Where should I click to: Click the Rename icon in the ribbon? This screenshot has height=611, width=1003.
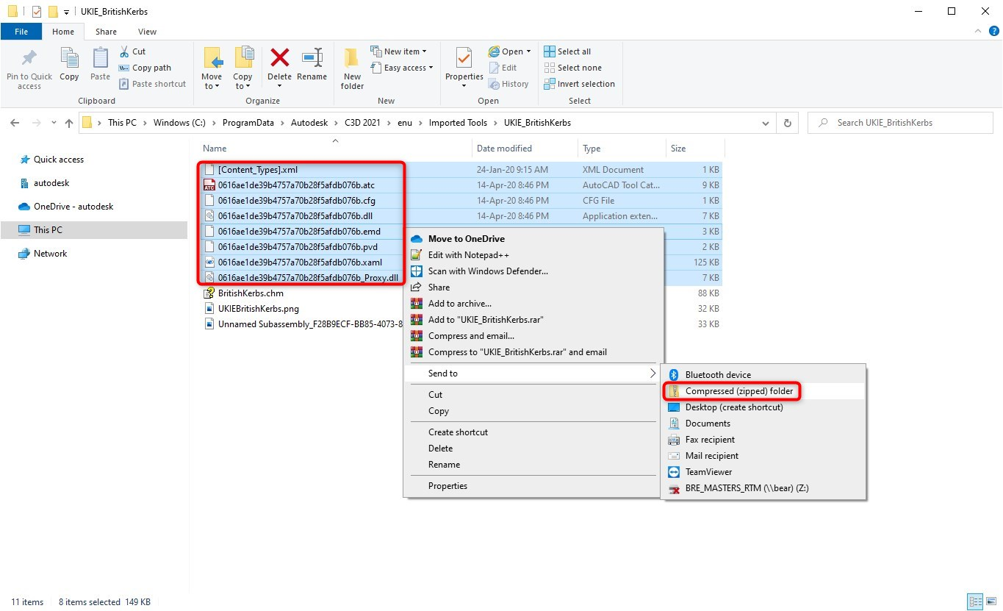click(x=312, y=62)
